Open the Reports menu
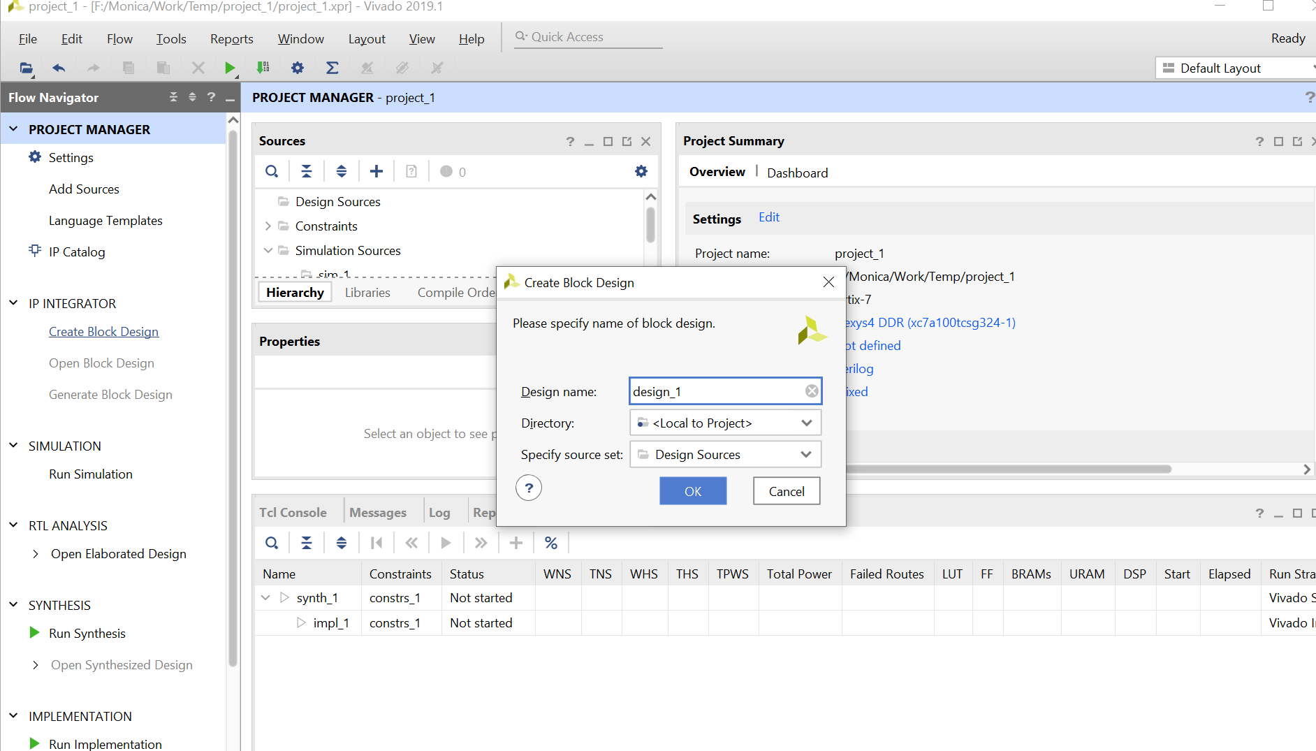Image resolution: width=1316 pixels, height=751 pixels. [231, 39]
